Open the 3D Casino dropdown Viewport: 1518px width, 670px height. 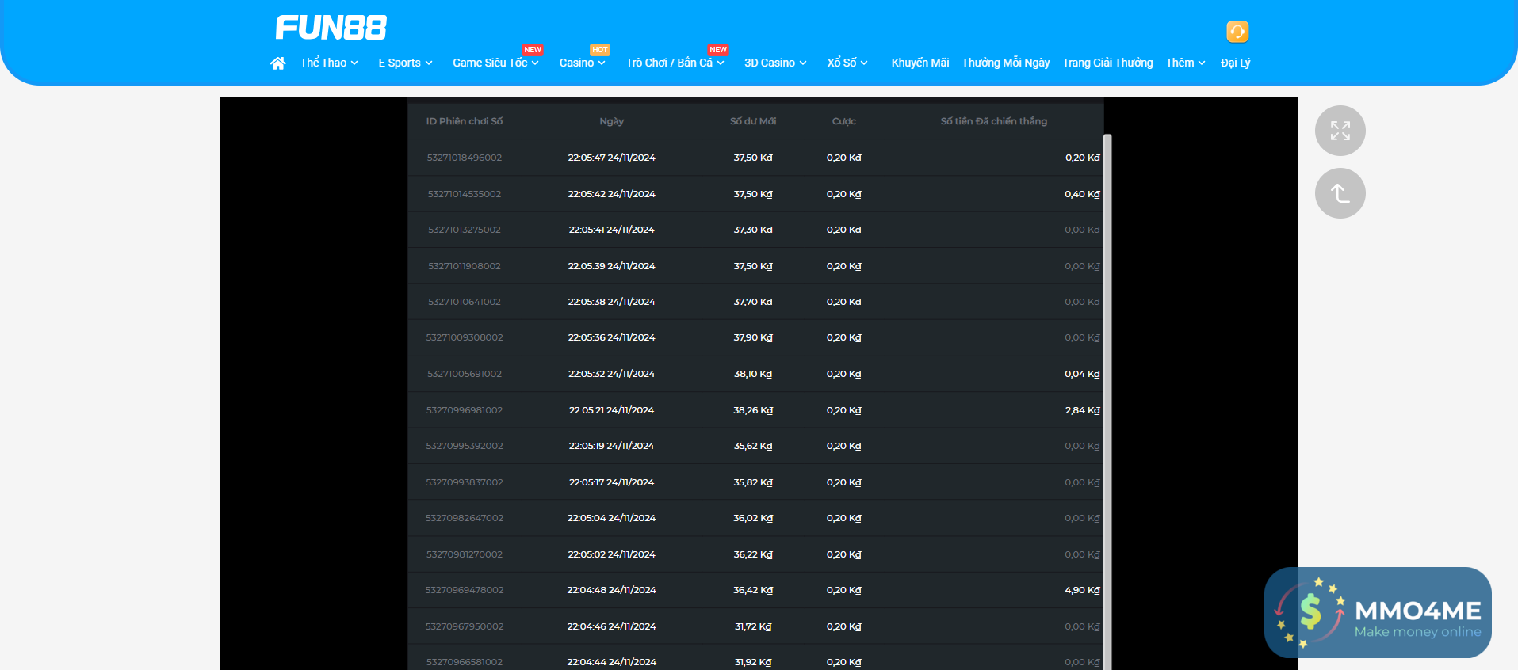click(775, 63)
